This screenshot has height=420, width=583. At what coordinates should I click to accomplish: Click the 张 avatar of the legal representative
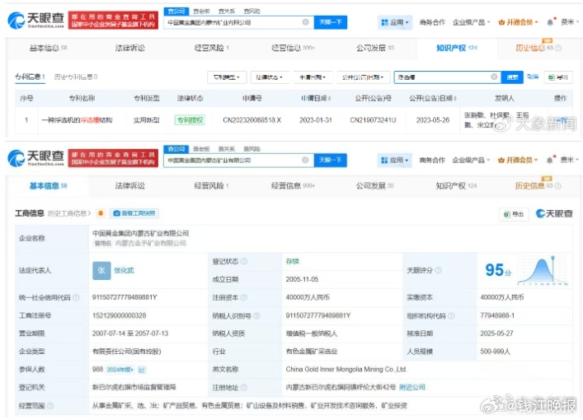point(101,270)
